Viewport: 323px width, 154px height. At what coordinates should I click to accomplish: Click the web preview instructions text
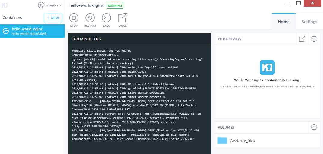(267, 86)
